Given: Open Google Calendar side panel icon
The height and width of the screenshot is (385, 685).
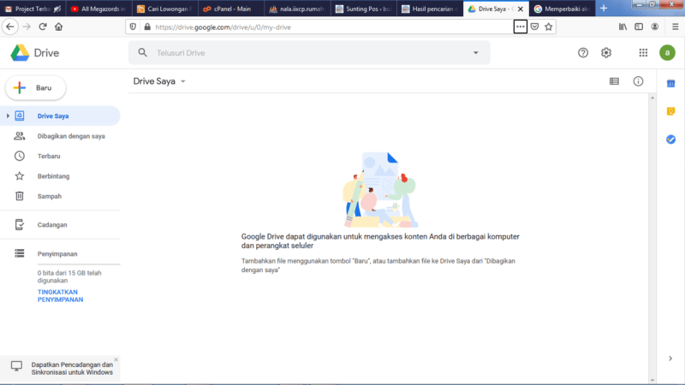Looking at the screenshot, I should 671,83.
